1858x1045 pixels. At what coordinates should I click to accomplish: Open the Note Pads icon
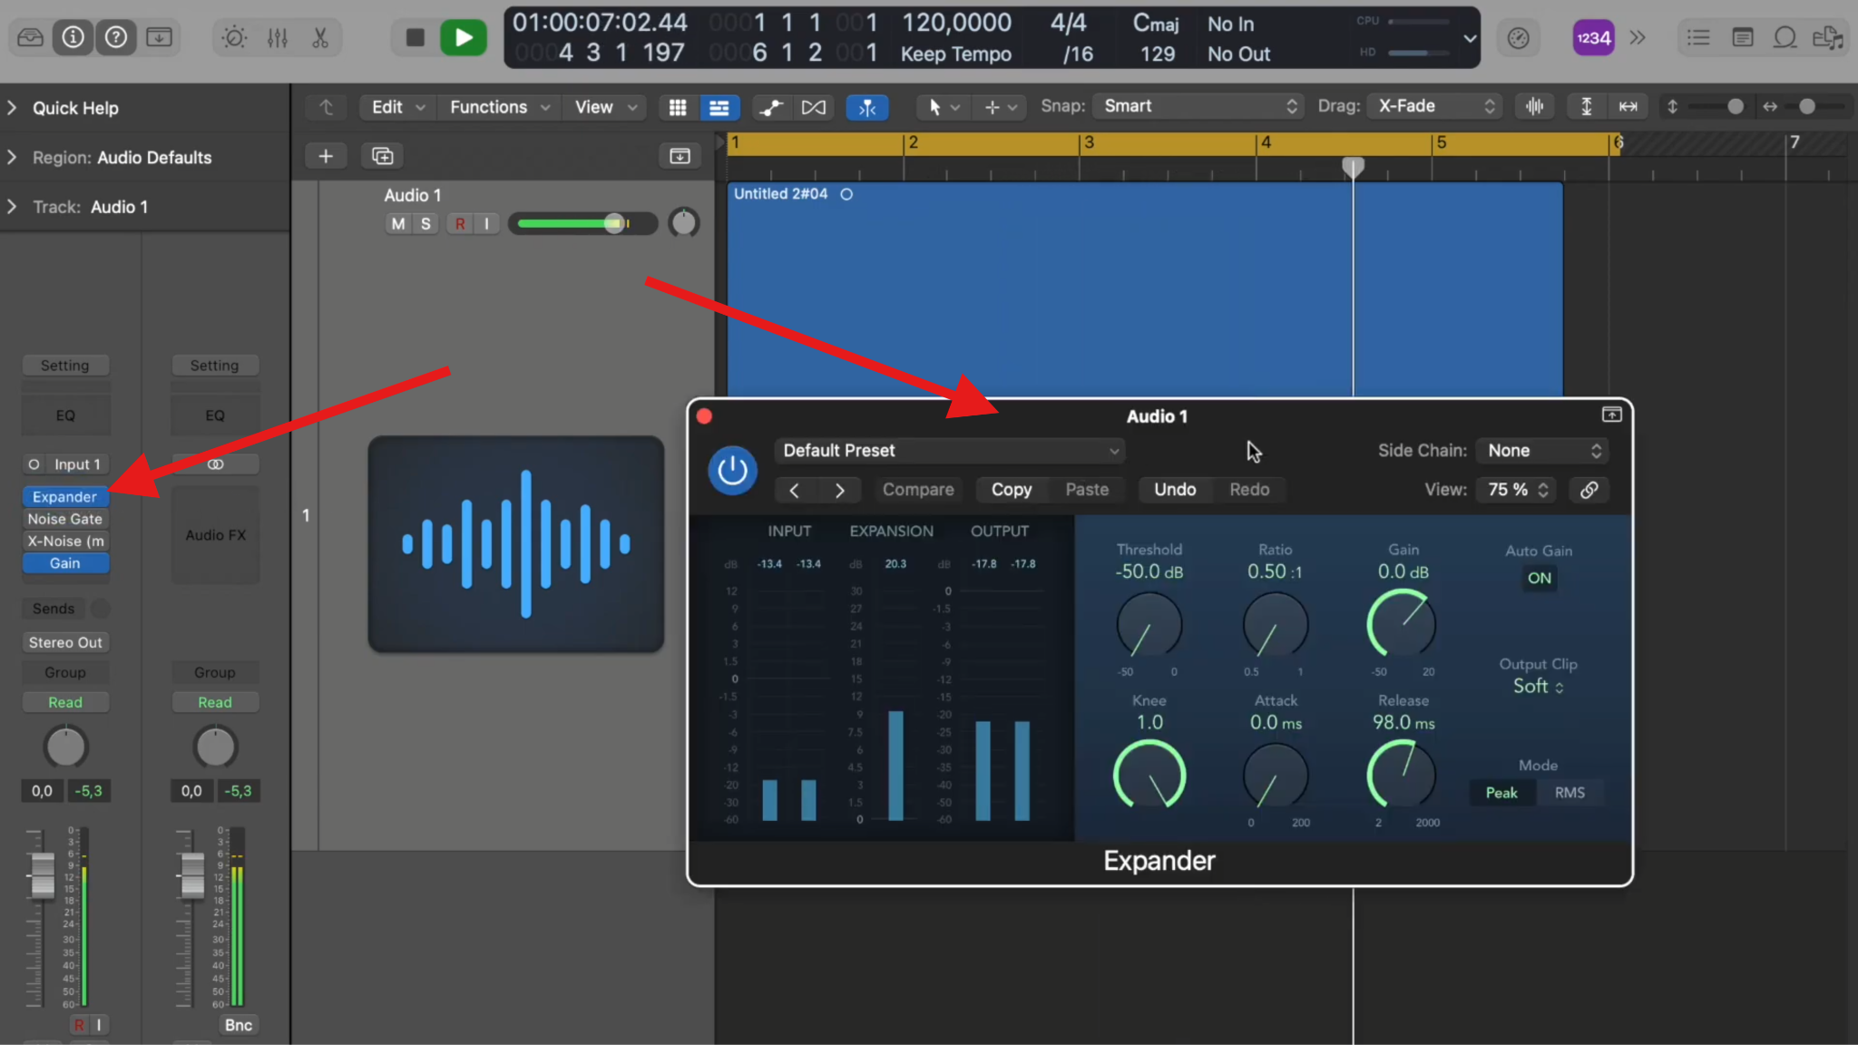pyautogui.click(x=1742, y=37)
